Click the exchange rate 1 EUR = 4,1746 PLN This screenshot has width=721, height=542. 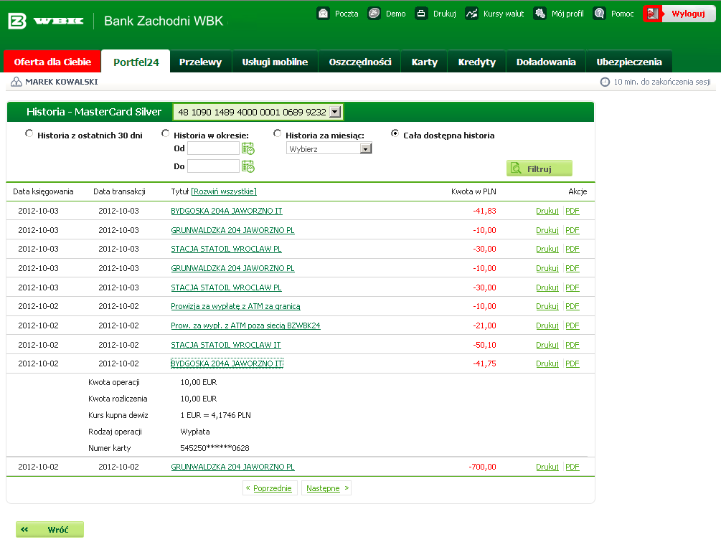(216, 415)
